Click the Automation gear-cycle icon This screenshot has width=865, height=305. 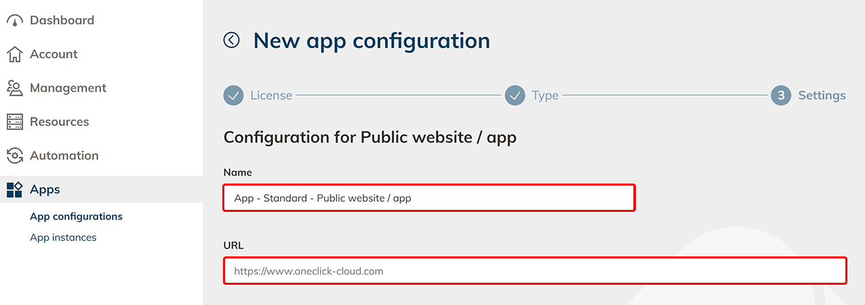point(15,156)
